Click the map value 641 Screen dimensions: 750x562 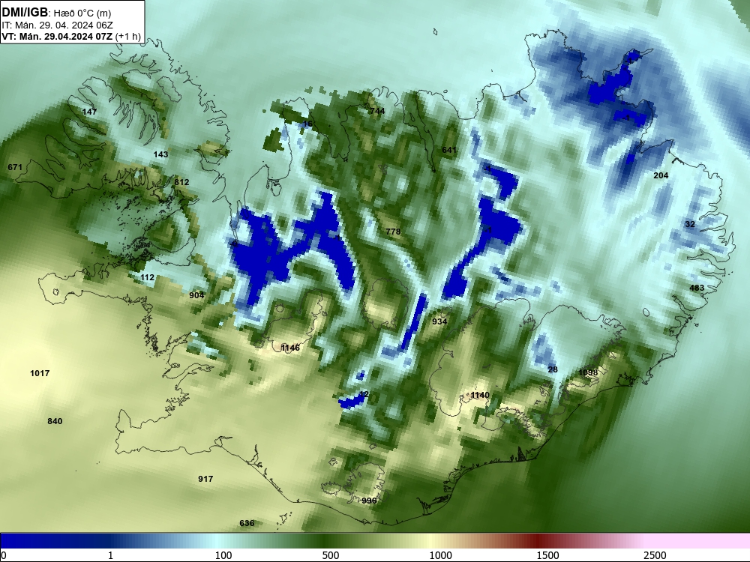[449, 150]
